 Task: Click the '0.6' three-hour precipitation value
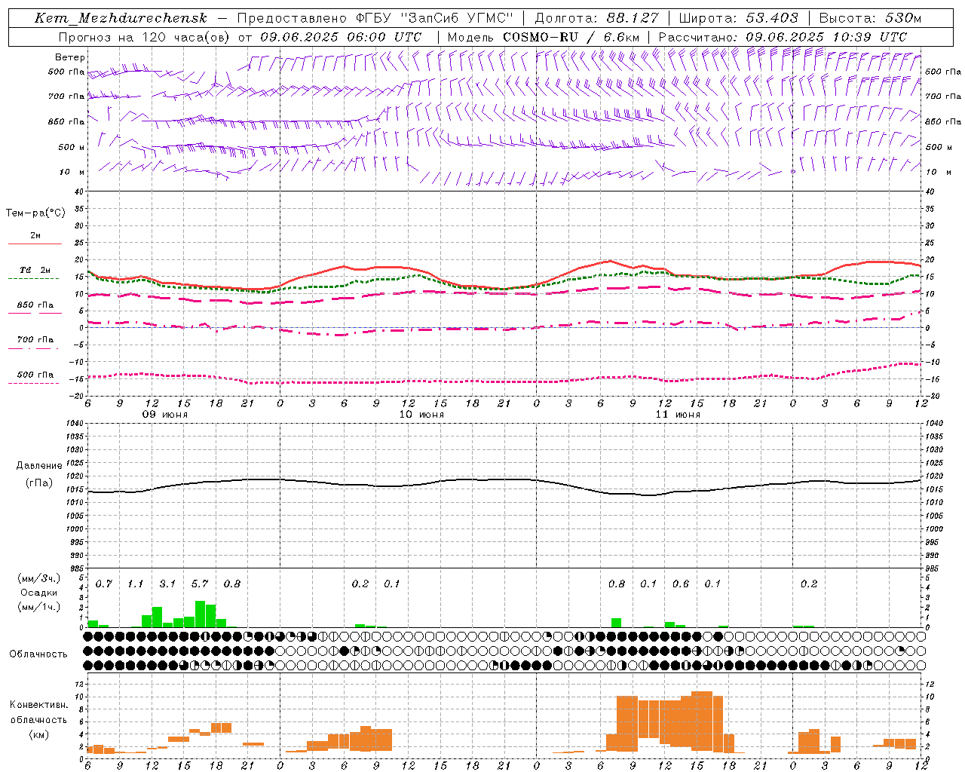pyautogui.click(x=680, y=584)
